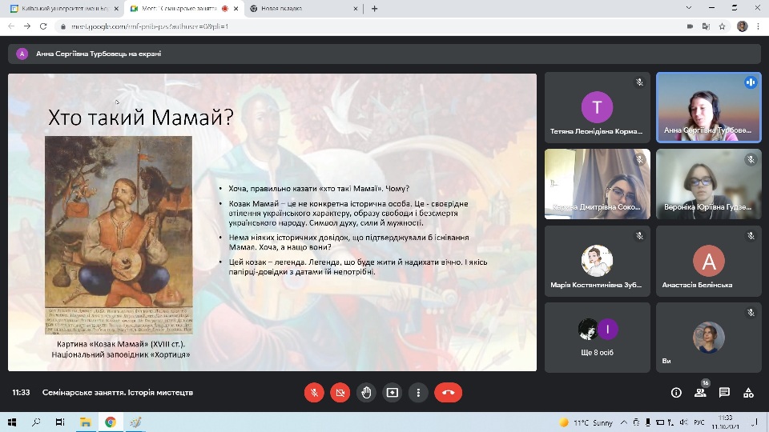Switch to the Meet browser tab
Screen dimensions: 769x432
pyautogui.click(x=184, y=8)
